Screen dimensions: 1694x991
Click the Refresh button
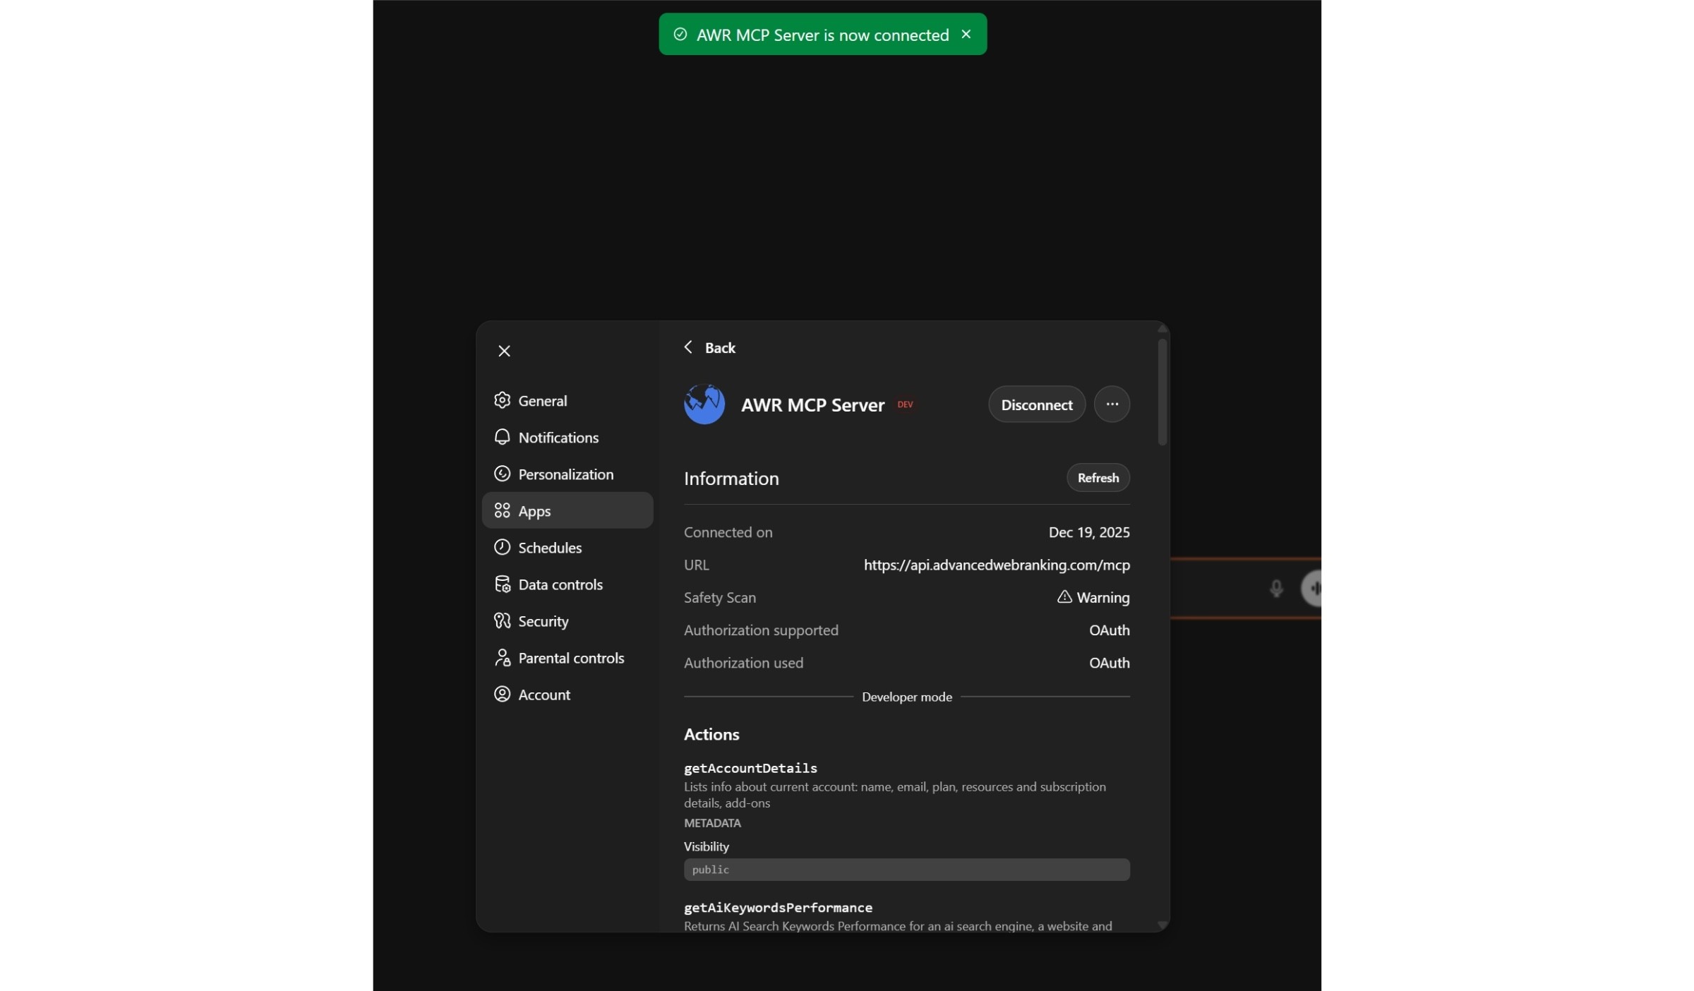pos(1098,478)
